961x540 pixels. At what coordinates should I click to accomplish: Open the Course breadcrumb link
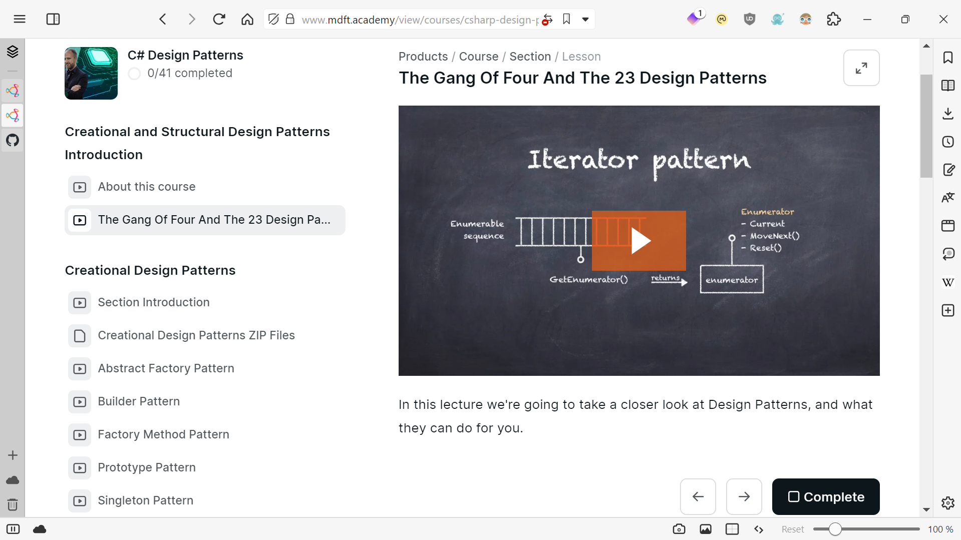point(478,57)
